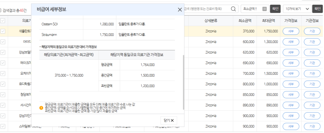Open the 최소금액↑ sort dropdown

pyautogui.click(x=255, y=9)
